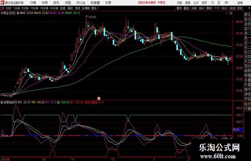Open the 发现 menu

68,3
